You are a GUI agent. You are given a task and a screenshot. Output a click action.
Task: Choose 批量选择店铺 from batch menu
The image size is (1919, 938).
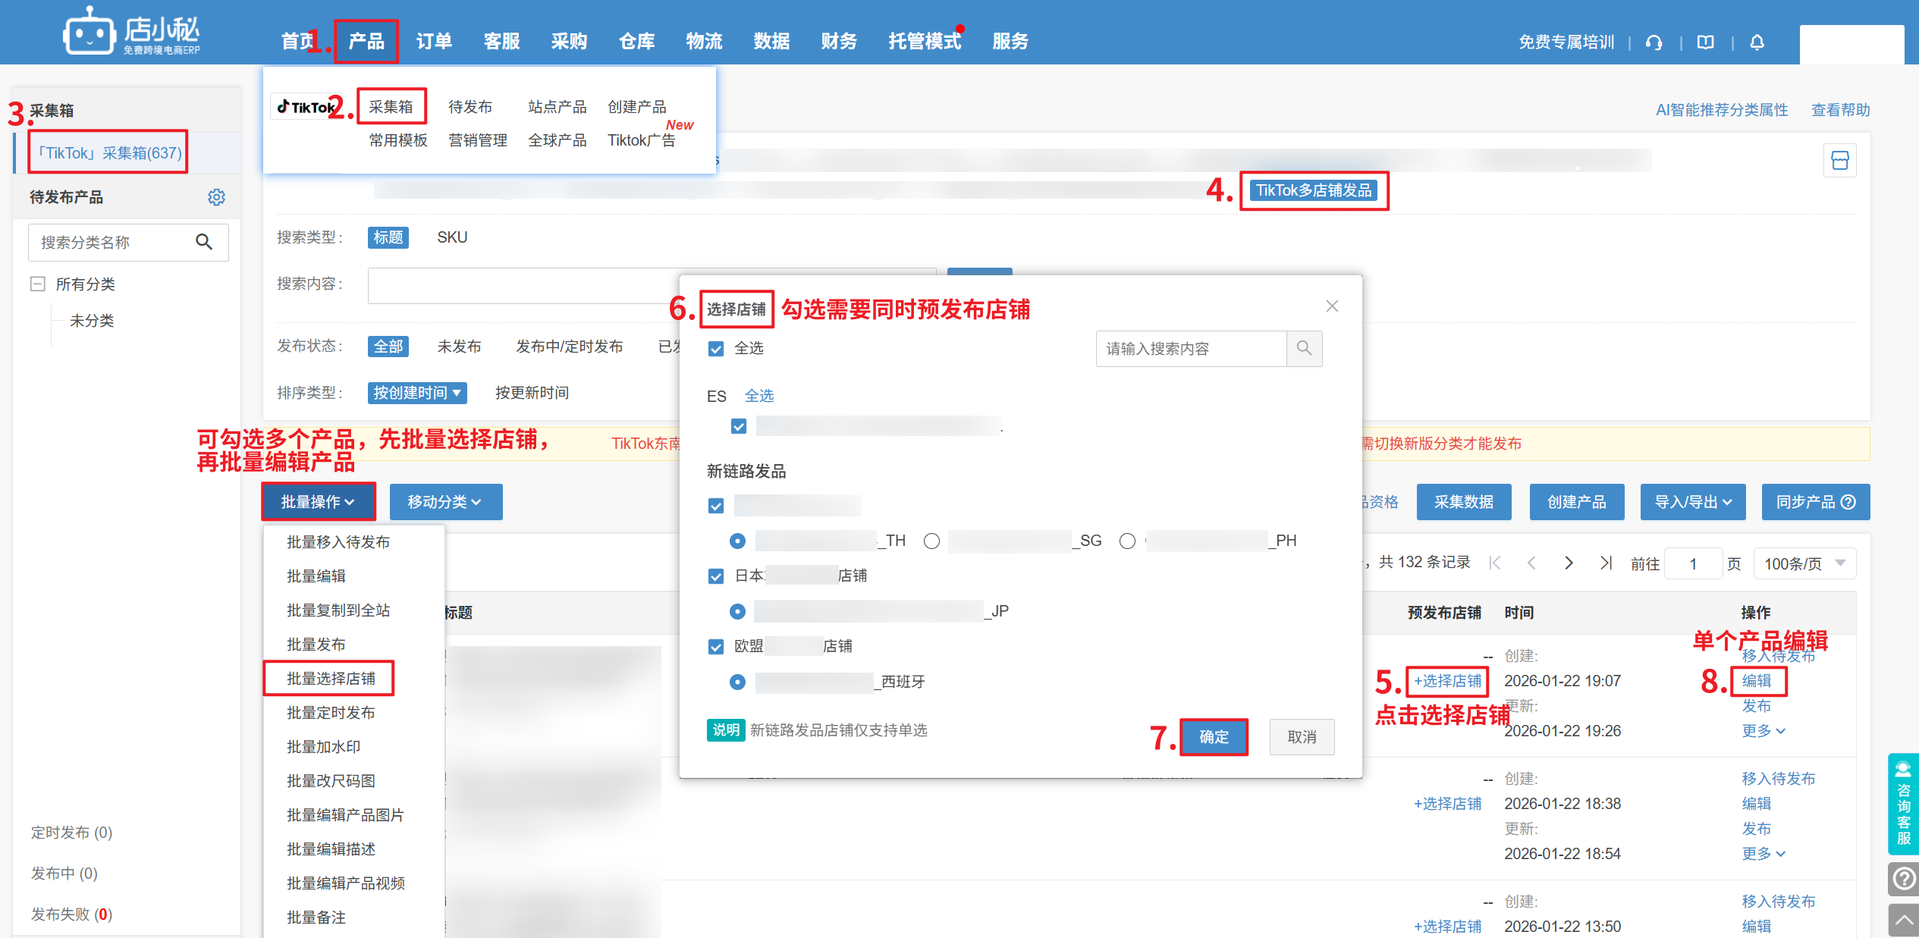[x=331, y=679]
